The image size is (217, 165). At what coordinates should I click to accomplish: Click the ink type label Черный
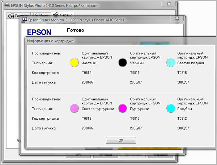[x=137, y=63]
